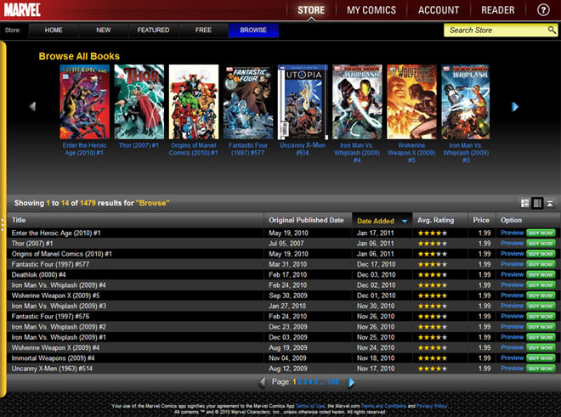The image size is (561, 417).
Task: Select the BROWSE store section
Action: (253, 30)
